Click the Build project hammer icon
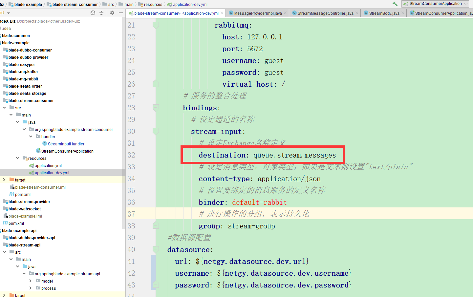Screen dimensions: 473x297 (x=395, y=4)
